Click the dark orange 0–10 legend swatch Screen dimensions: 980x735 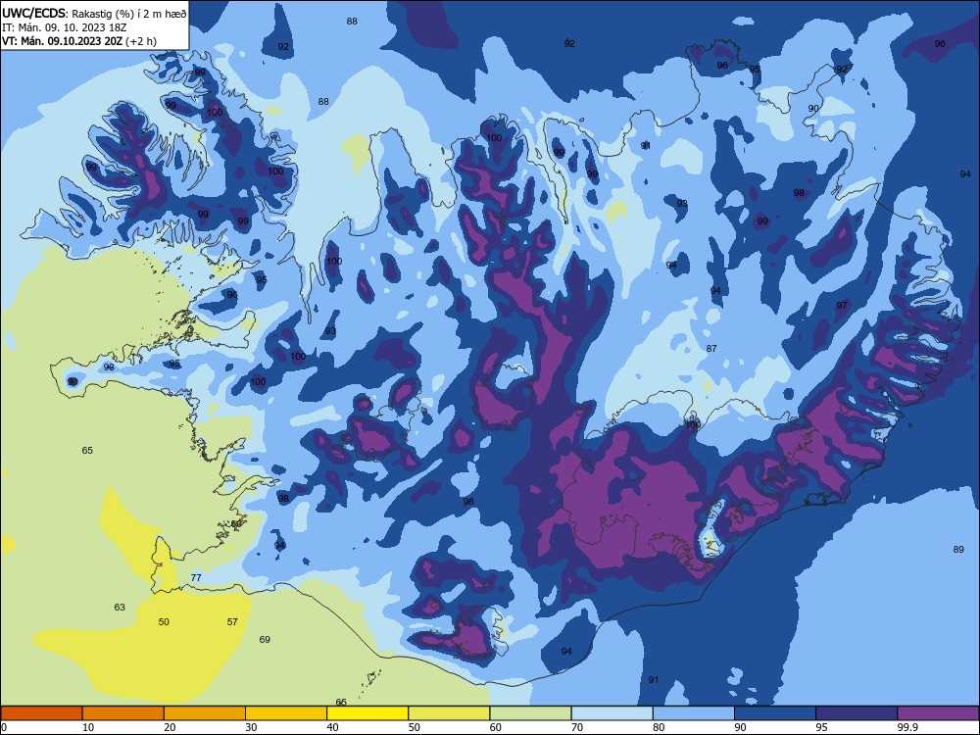(x=41, y=713)
